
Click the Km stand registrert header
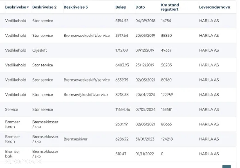(170, 7)
